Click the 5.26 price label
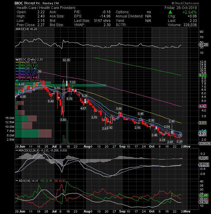This screenshot has height=214, width=211. pyautogui.click(x=85, y=96)
